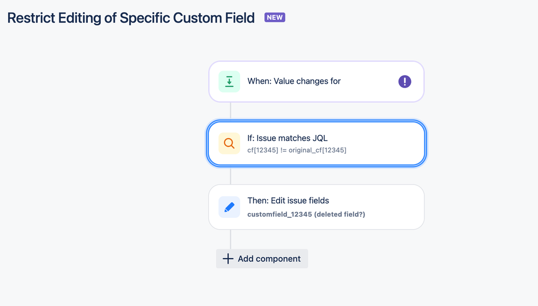Click connector line between trigger and JQL condition

230,111
